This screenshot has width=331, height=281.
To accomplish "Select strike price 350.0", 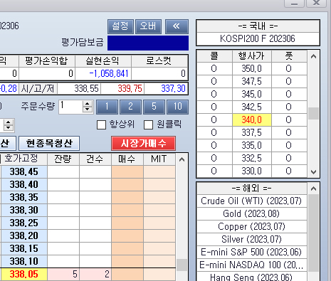I will coord(251,69).
